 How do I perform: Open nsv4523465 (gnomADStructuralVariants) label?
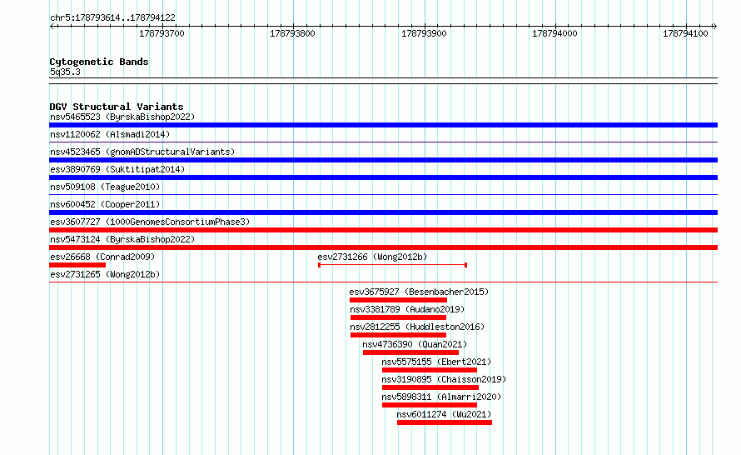click(142, 152)
